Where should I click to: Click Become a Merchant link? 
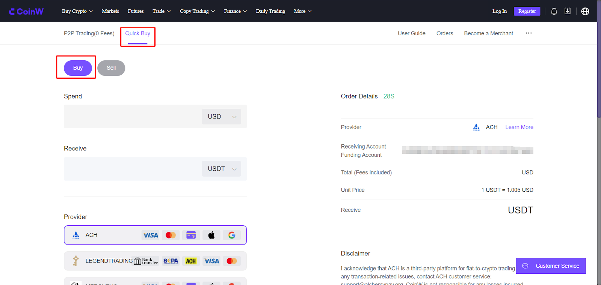[x=488, y=33]
